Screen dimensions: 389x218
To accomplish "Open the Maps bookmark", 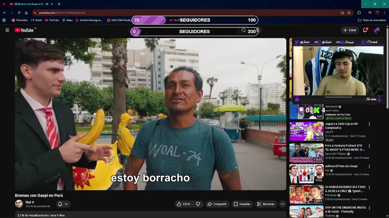I will tap(67, 20).
